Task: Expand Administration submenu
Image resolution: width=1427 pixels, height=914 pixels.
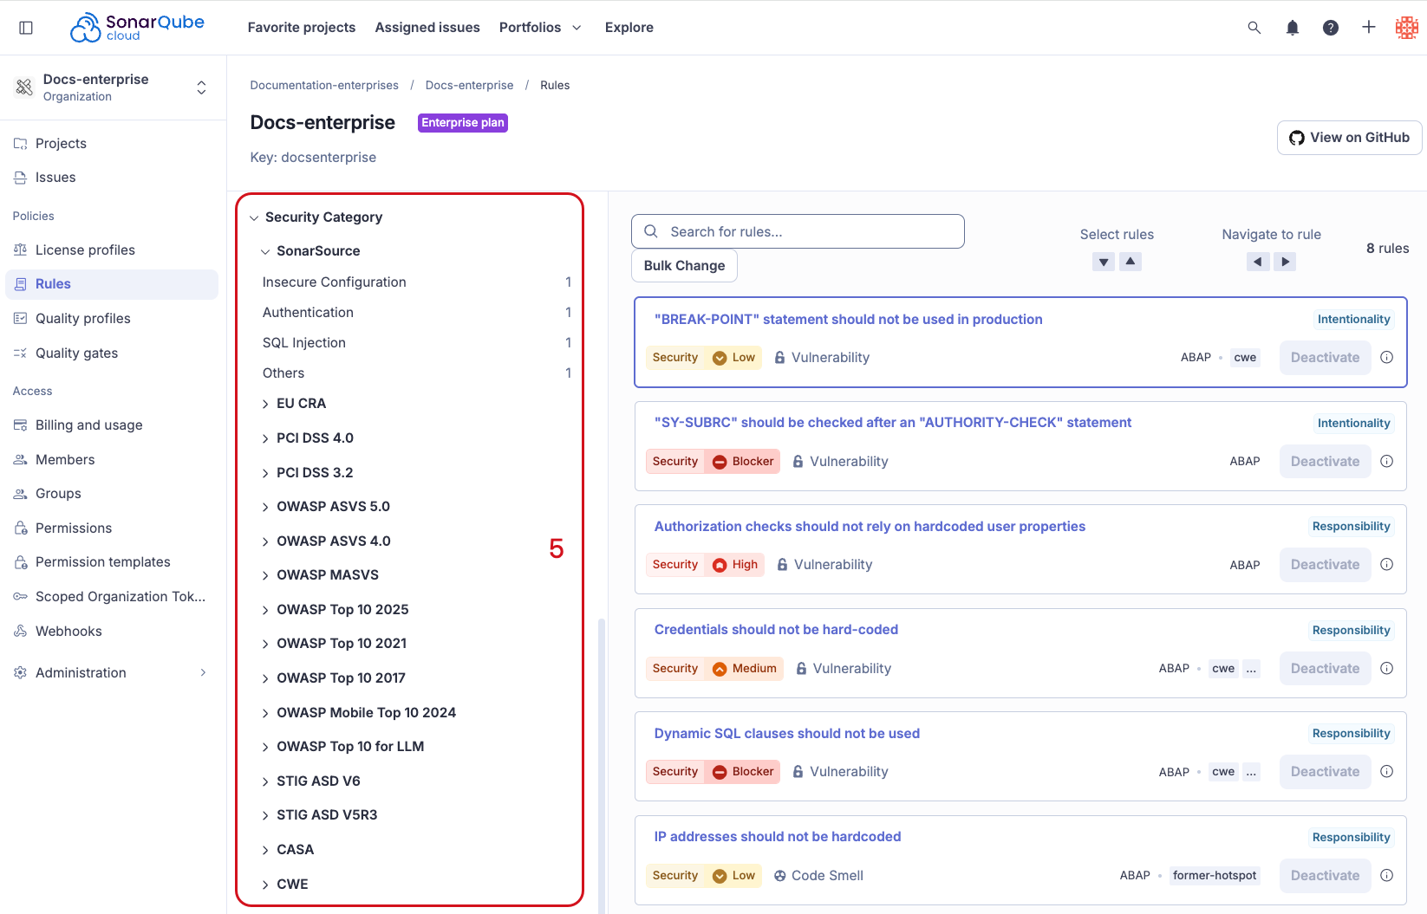Action: point(112,673)
